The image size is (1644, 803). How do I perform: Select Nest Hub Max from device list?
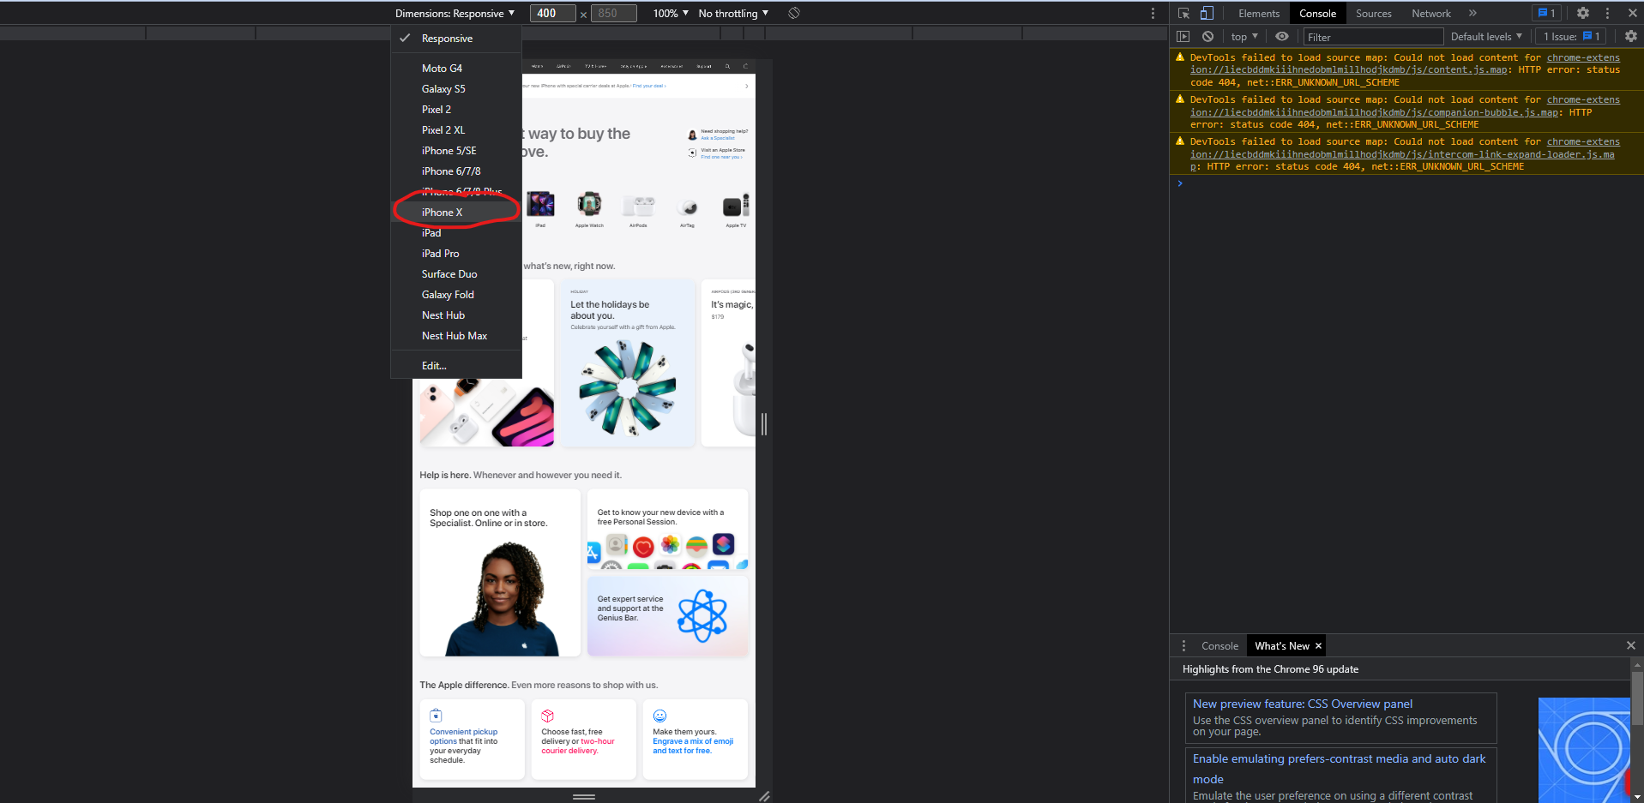[x=456, y=336]
